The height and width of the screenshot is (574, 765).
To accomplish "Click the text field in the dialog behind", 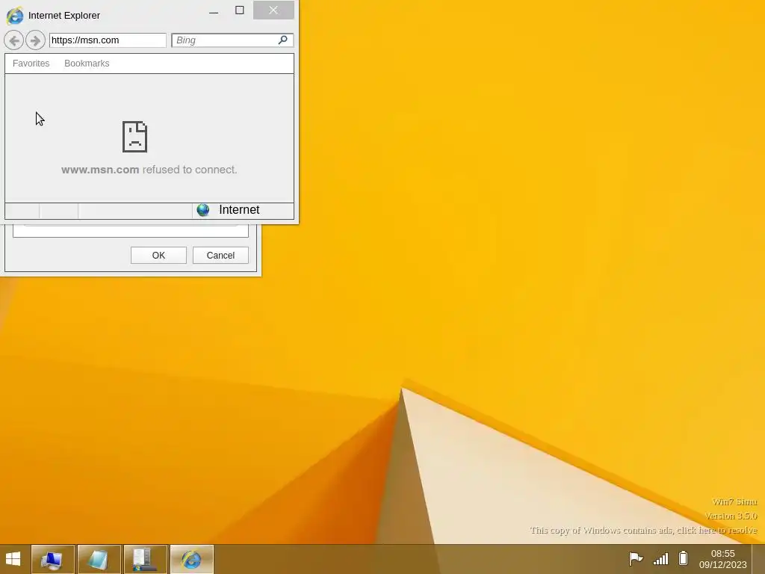I will click(x=131, y=231).
